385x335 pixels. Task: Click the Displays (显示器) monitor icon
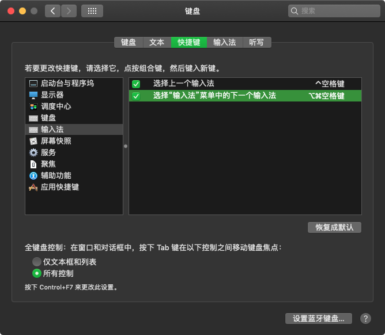pyautogui.click(x=33, y=95)
